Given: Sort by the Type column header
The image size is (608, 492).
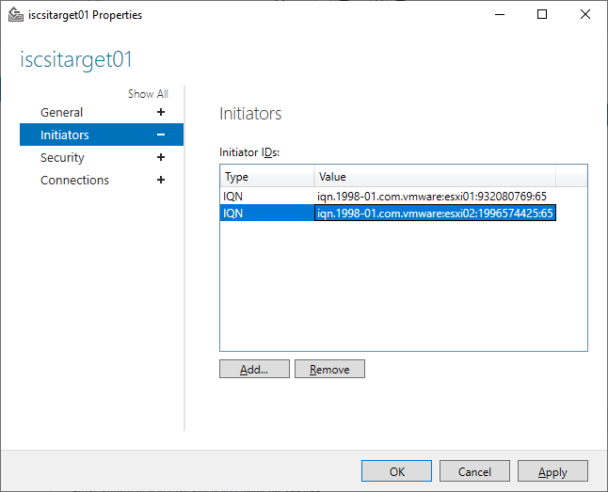Looking at the screenshot, I should (266, 177).
